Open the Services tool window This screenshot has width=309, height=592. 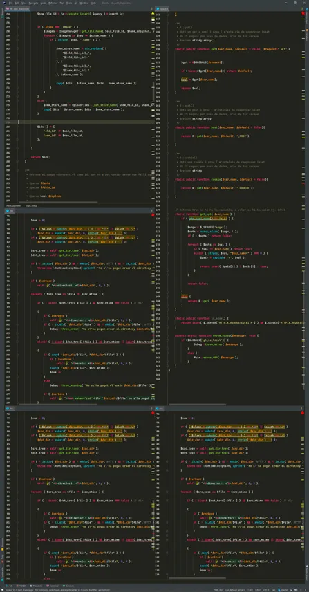68,586
